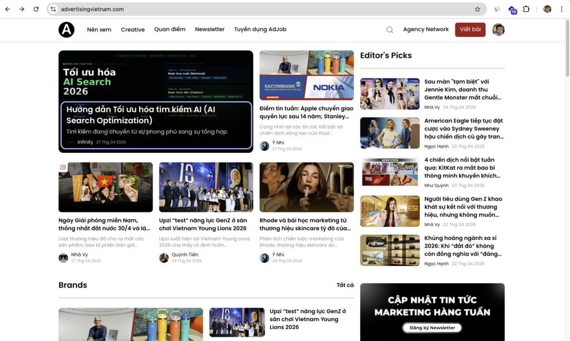This screenshot has height=341, width=570.
Task: Open the Newsletter menu item
Action: click(x=210, y=29)
